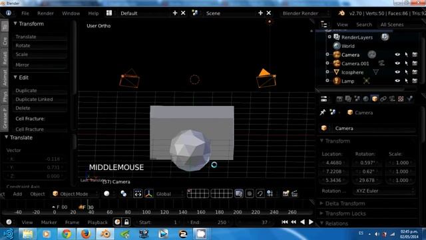Click the Rotate button

pos(40,45)
